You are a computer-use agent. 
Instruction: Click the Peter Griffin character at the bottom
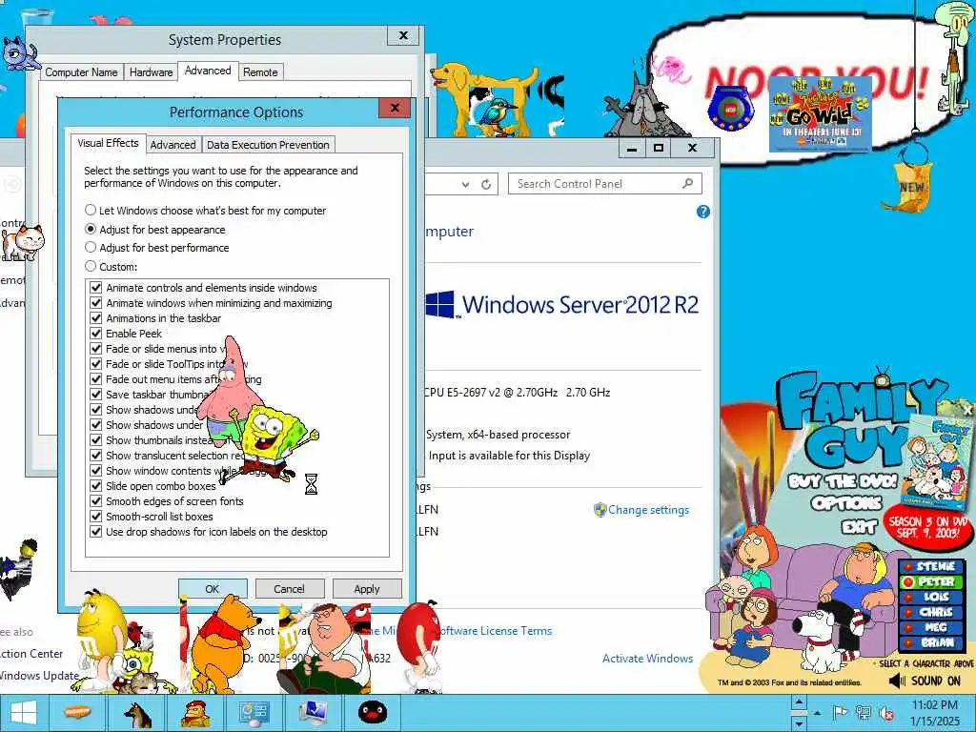[331, 649]
